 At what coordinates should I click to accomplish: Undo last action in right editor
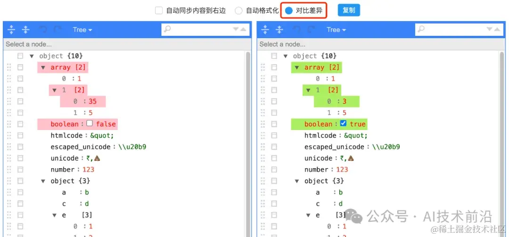coord(297,30)
